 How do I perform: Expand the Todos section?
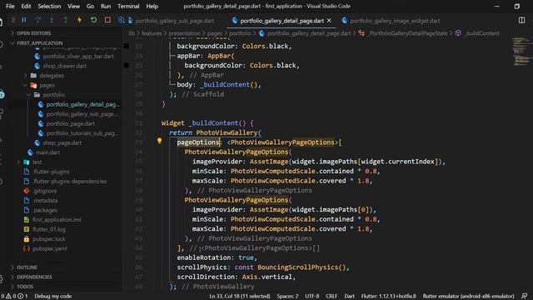coord(25,287)
